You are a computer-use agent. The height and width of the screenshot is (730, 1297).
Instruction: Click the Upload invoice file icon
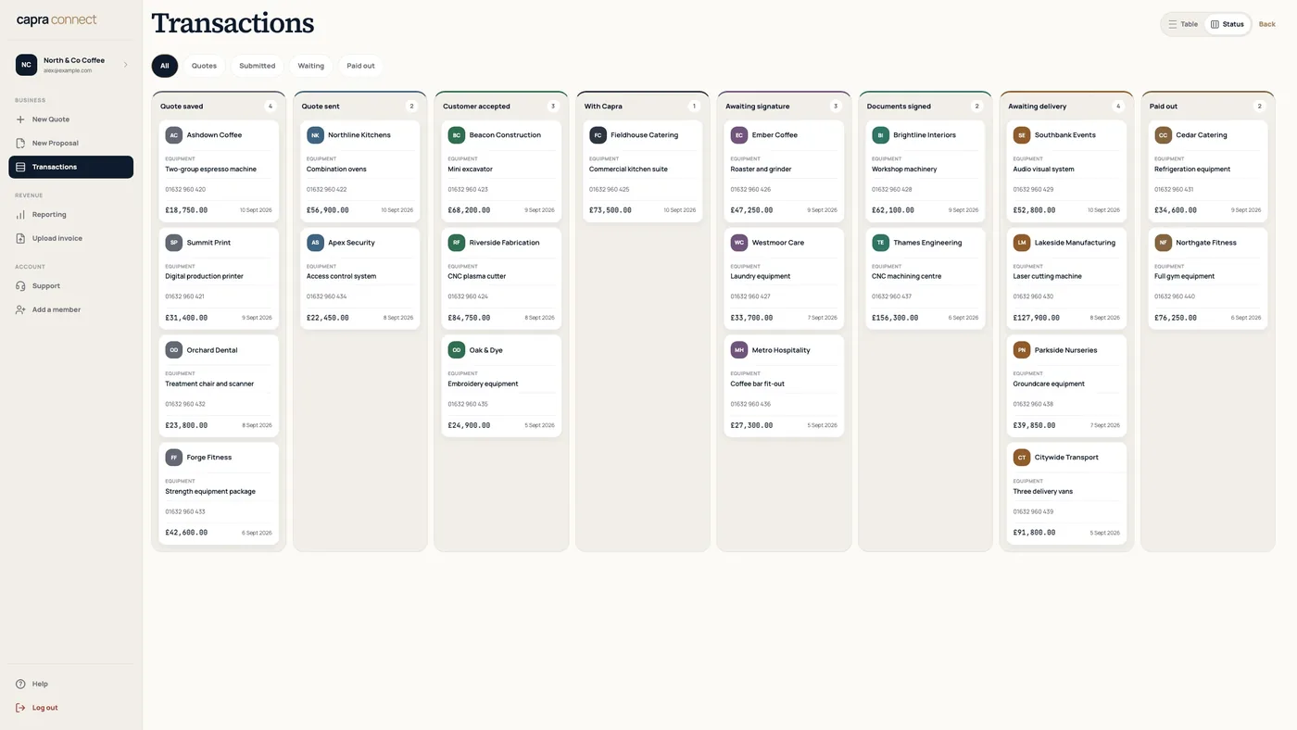pos(20,238)
